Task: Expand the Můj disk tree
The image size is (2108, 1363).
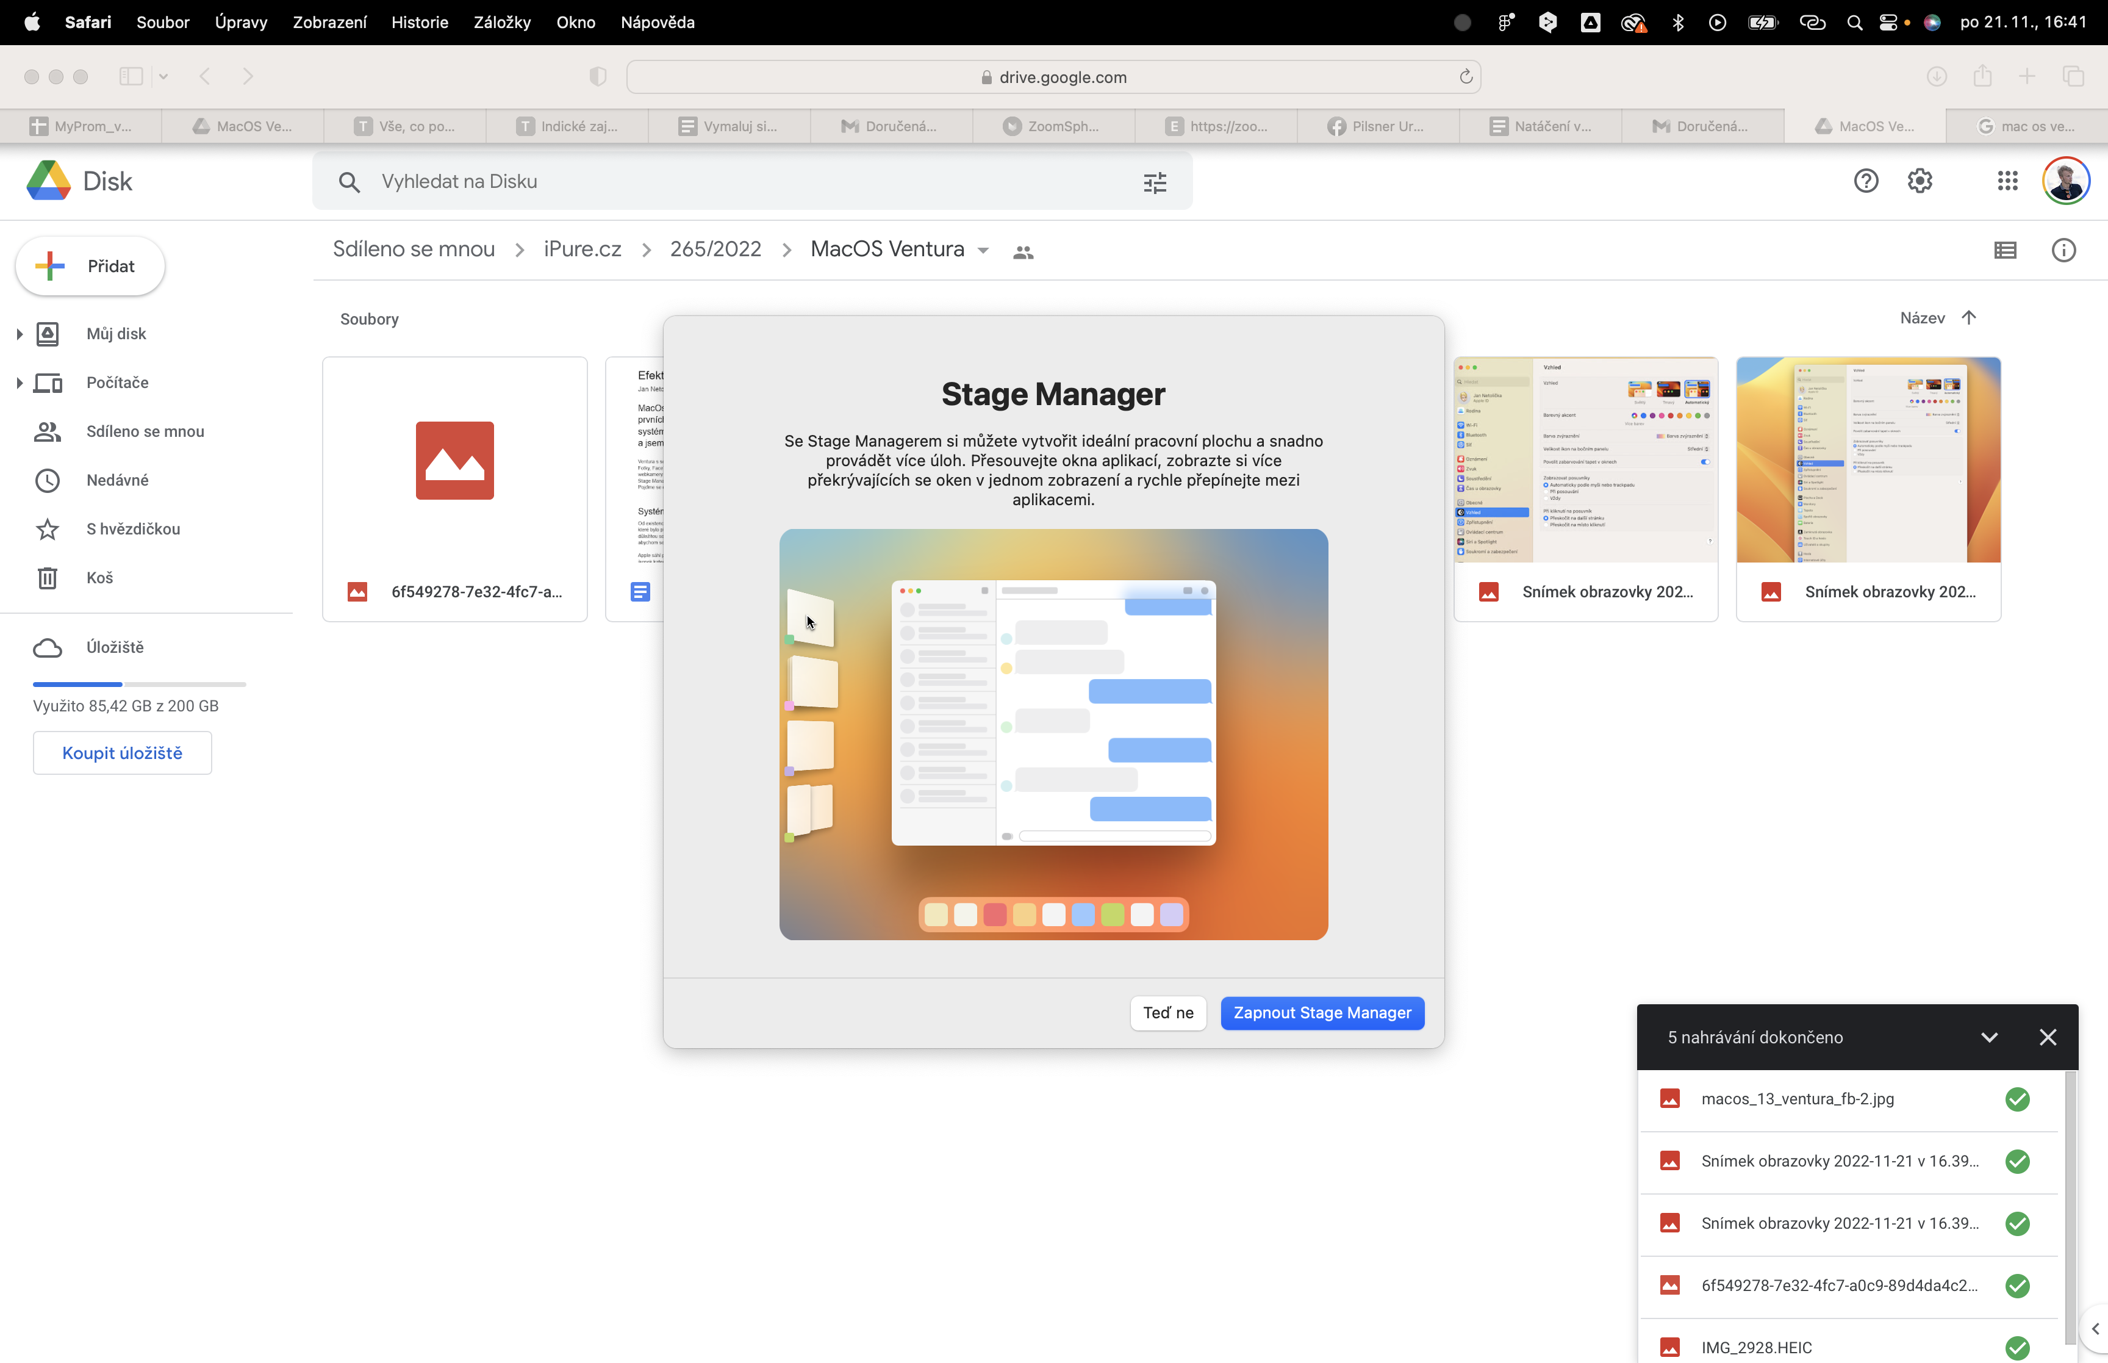Action: point(20,334)
